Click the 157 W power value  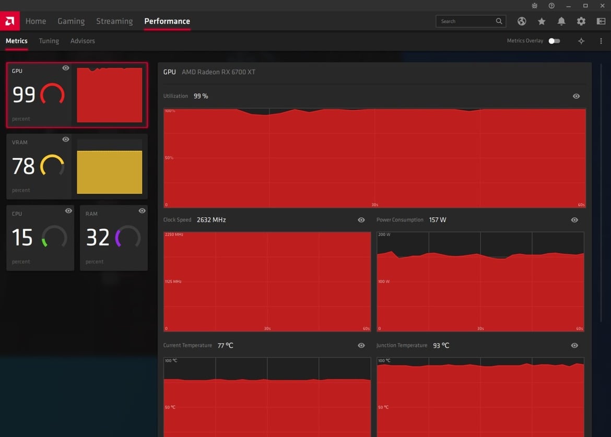point(438,220)
